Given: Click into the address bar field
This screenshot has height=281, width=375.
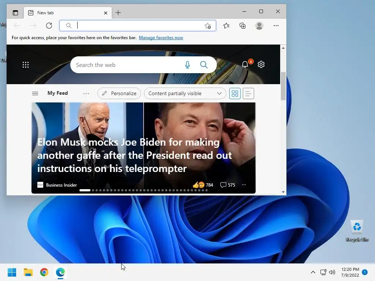Looking at the screenshot, I should (x=138, y=26).
